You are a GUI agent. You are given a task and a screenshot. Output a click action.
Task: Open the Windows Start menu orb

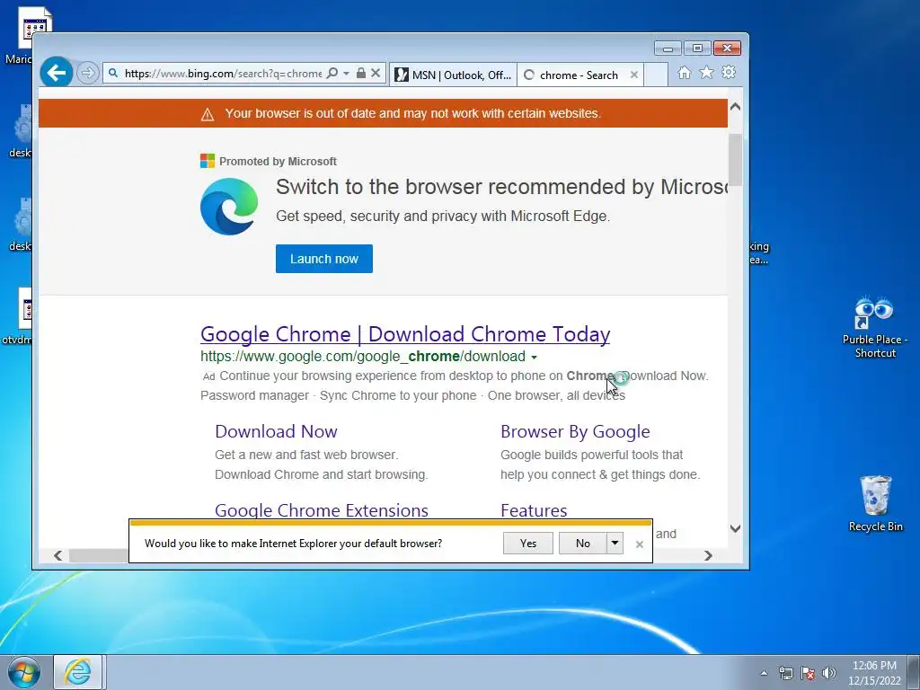coord(24,672)
